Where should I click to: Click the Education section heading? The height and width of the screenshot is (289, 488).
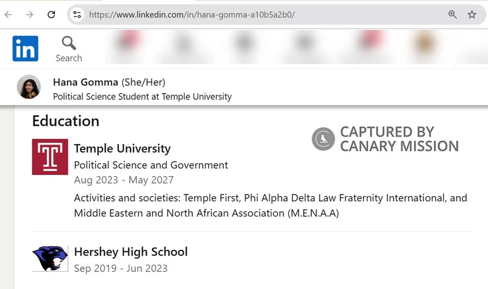65,121
